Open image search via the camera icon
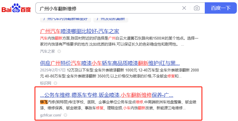Screen dimensions: 238x121 coord(196,8)
